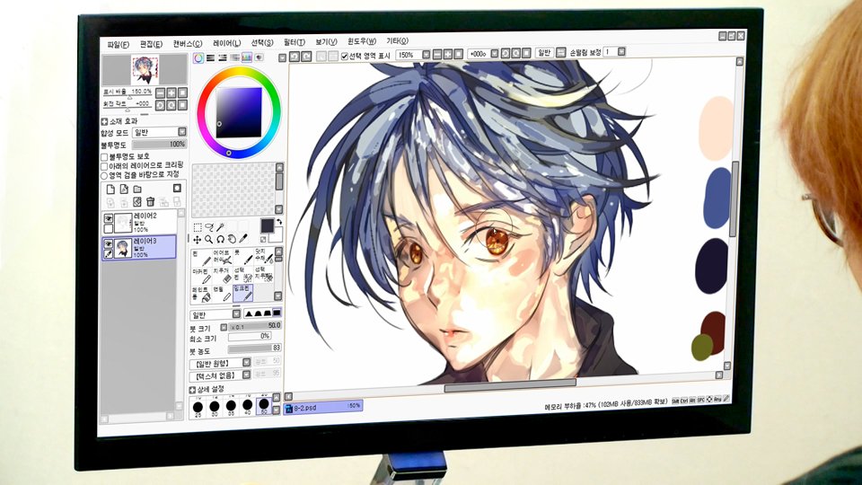
Task: Activate the zoom magnifier tool
Action: click(x=208, y=240)
